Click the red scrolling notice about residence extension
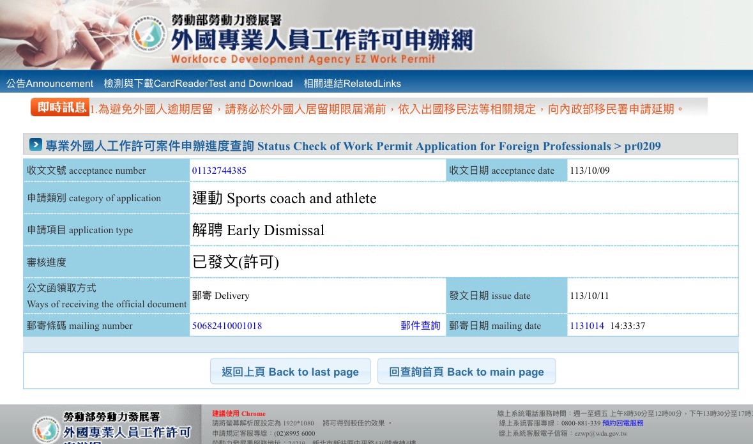The height and width of the screenshot is (444, 753). coord(386,109)
